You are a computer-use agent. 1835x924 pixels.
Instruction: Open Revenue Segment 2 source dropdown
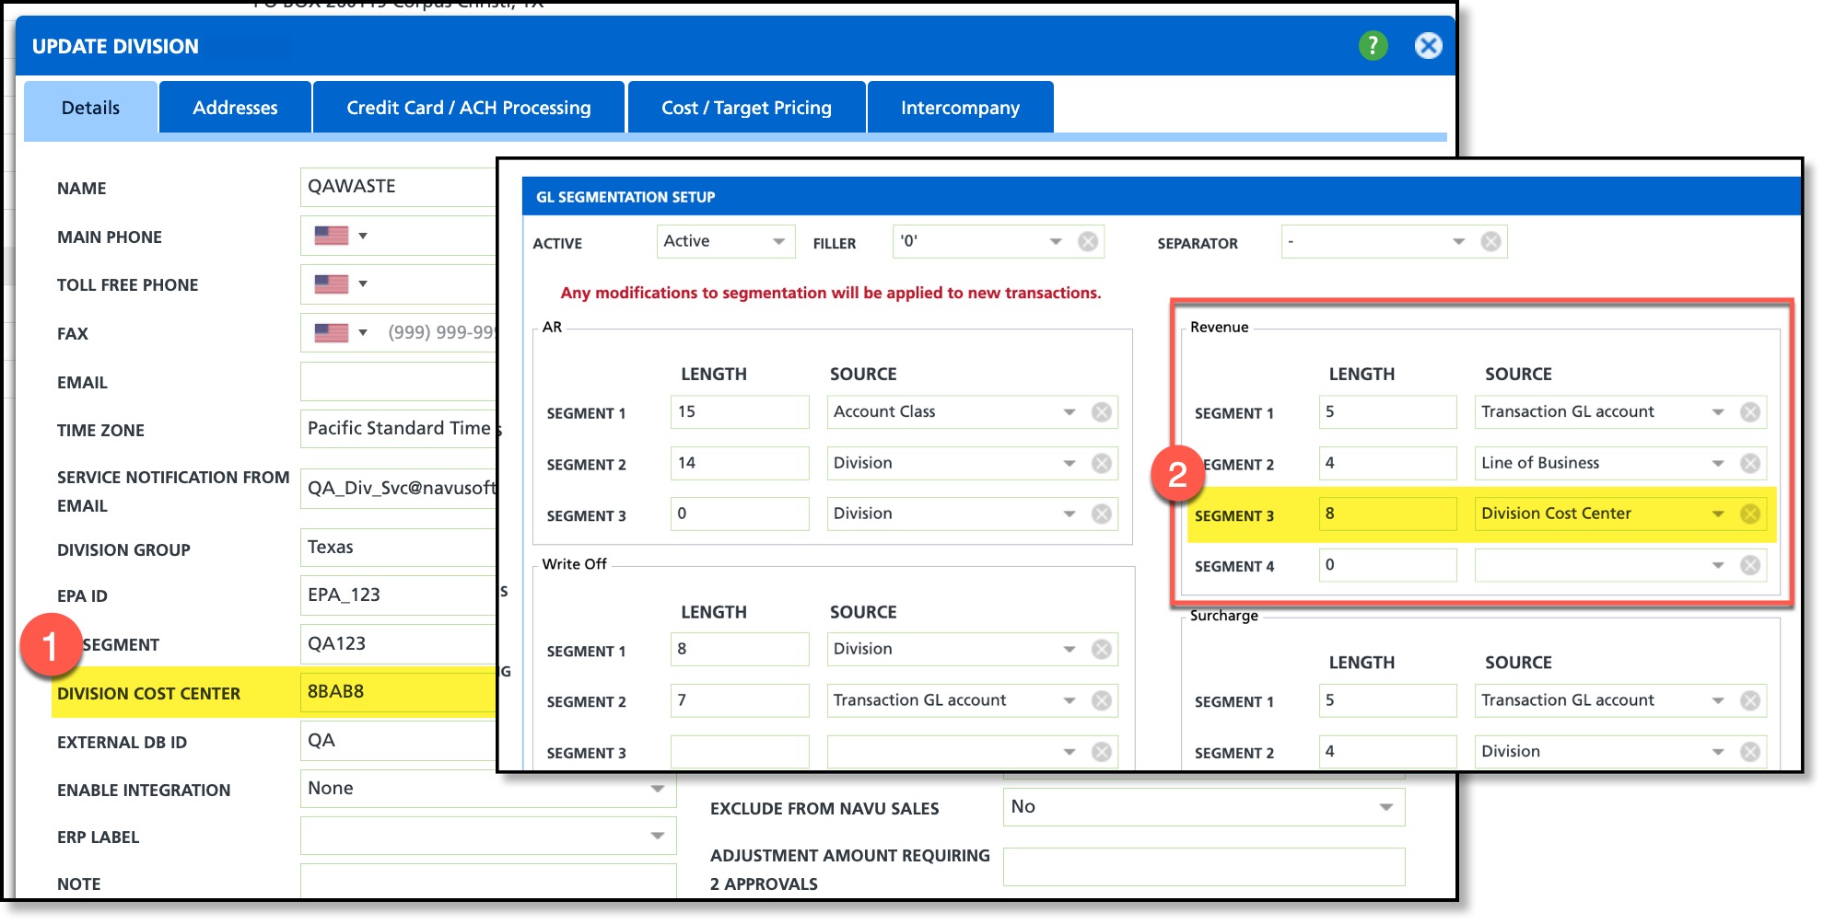[1717, 463]
